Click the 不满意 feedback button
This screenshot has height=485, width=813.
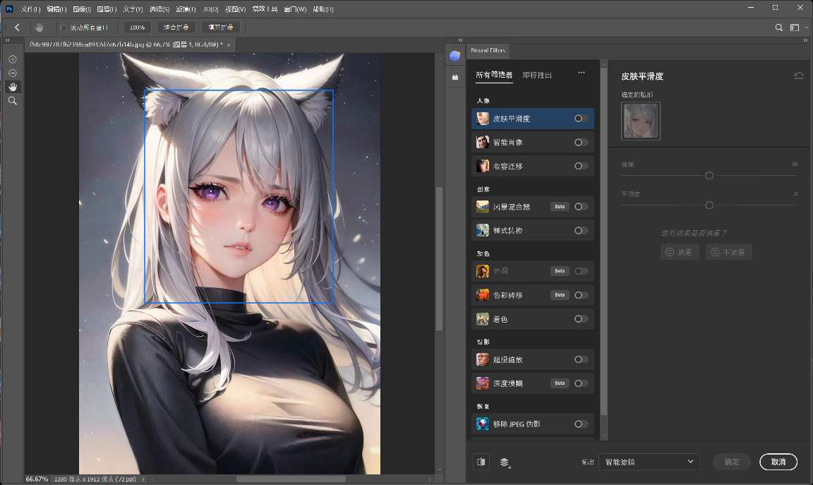728,251
